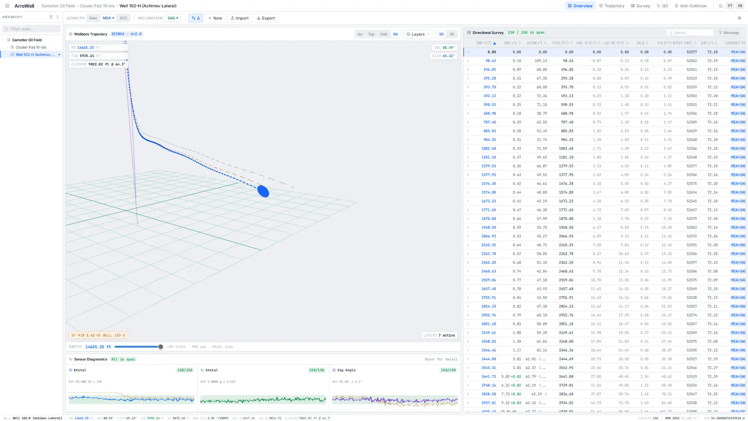This screenshot has width=748, height=421.
Task: Collapse the Hierarchy panel with the collapse icon
Action: coord(57,17)
